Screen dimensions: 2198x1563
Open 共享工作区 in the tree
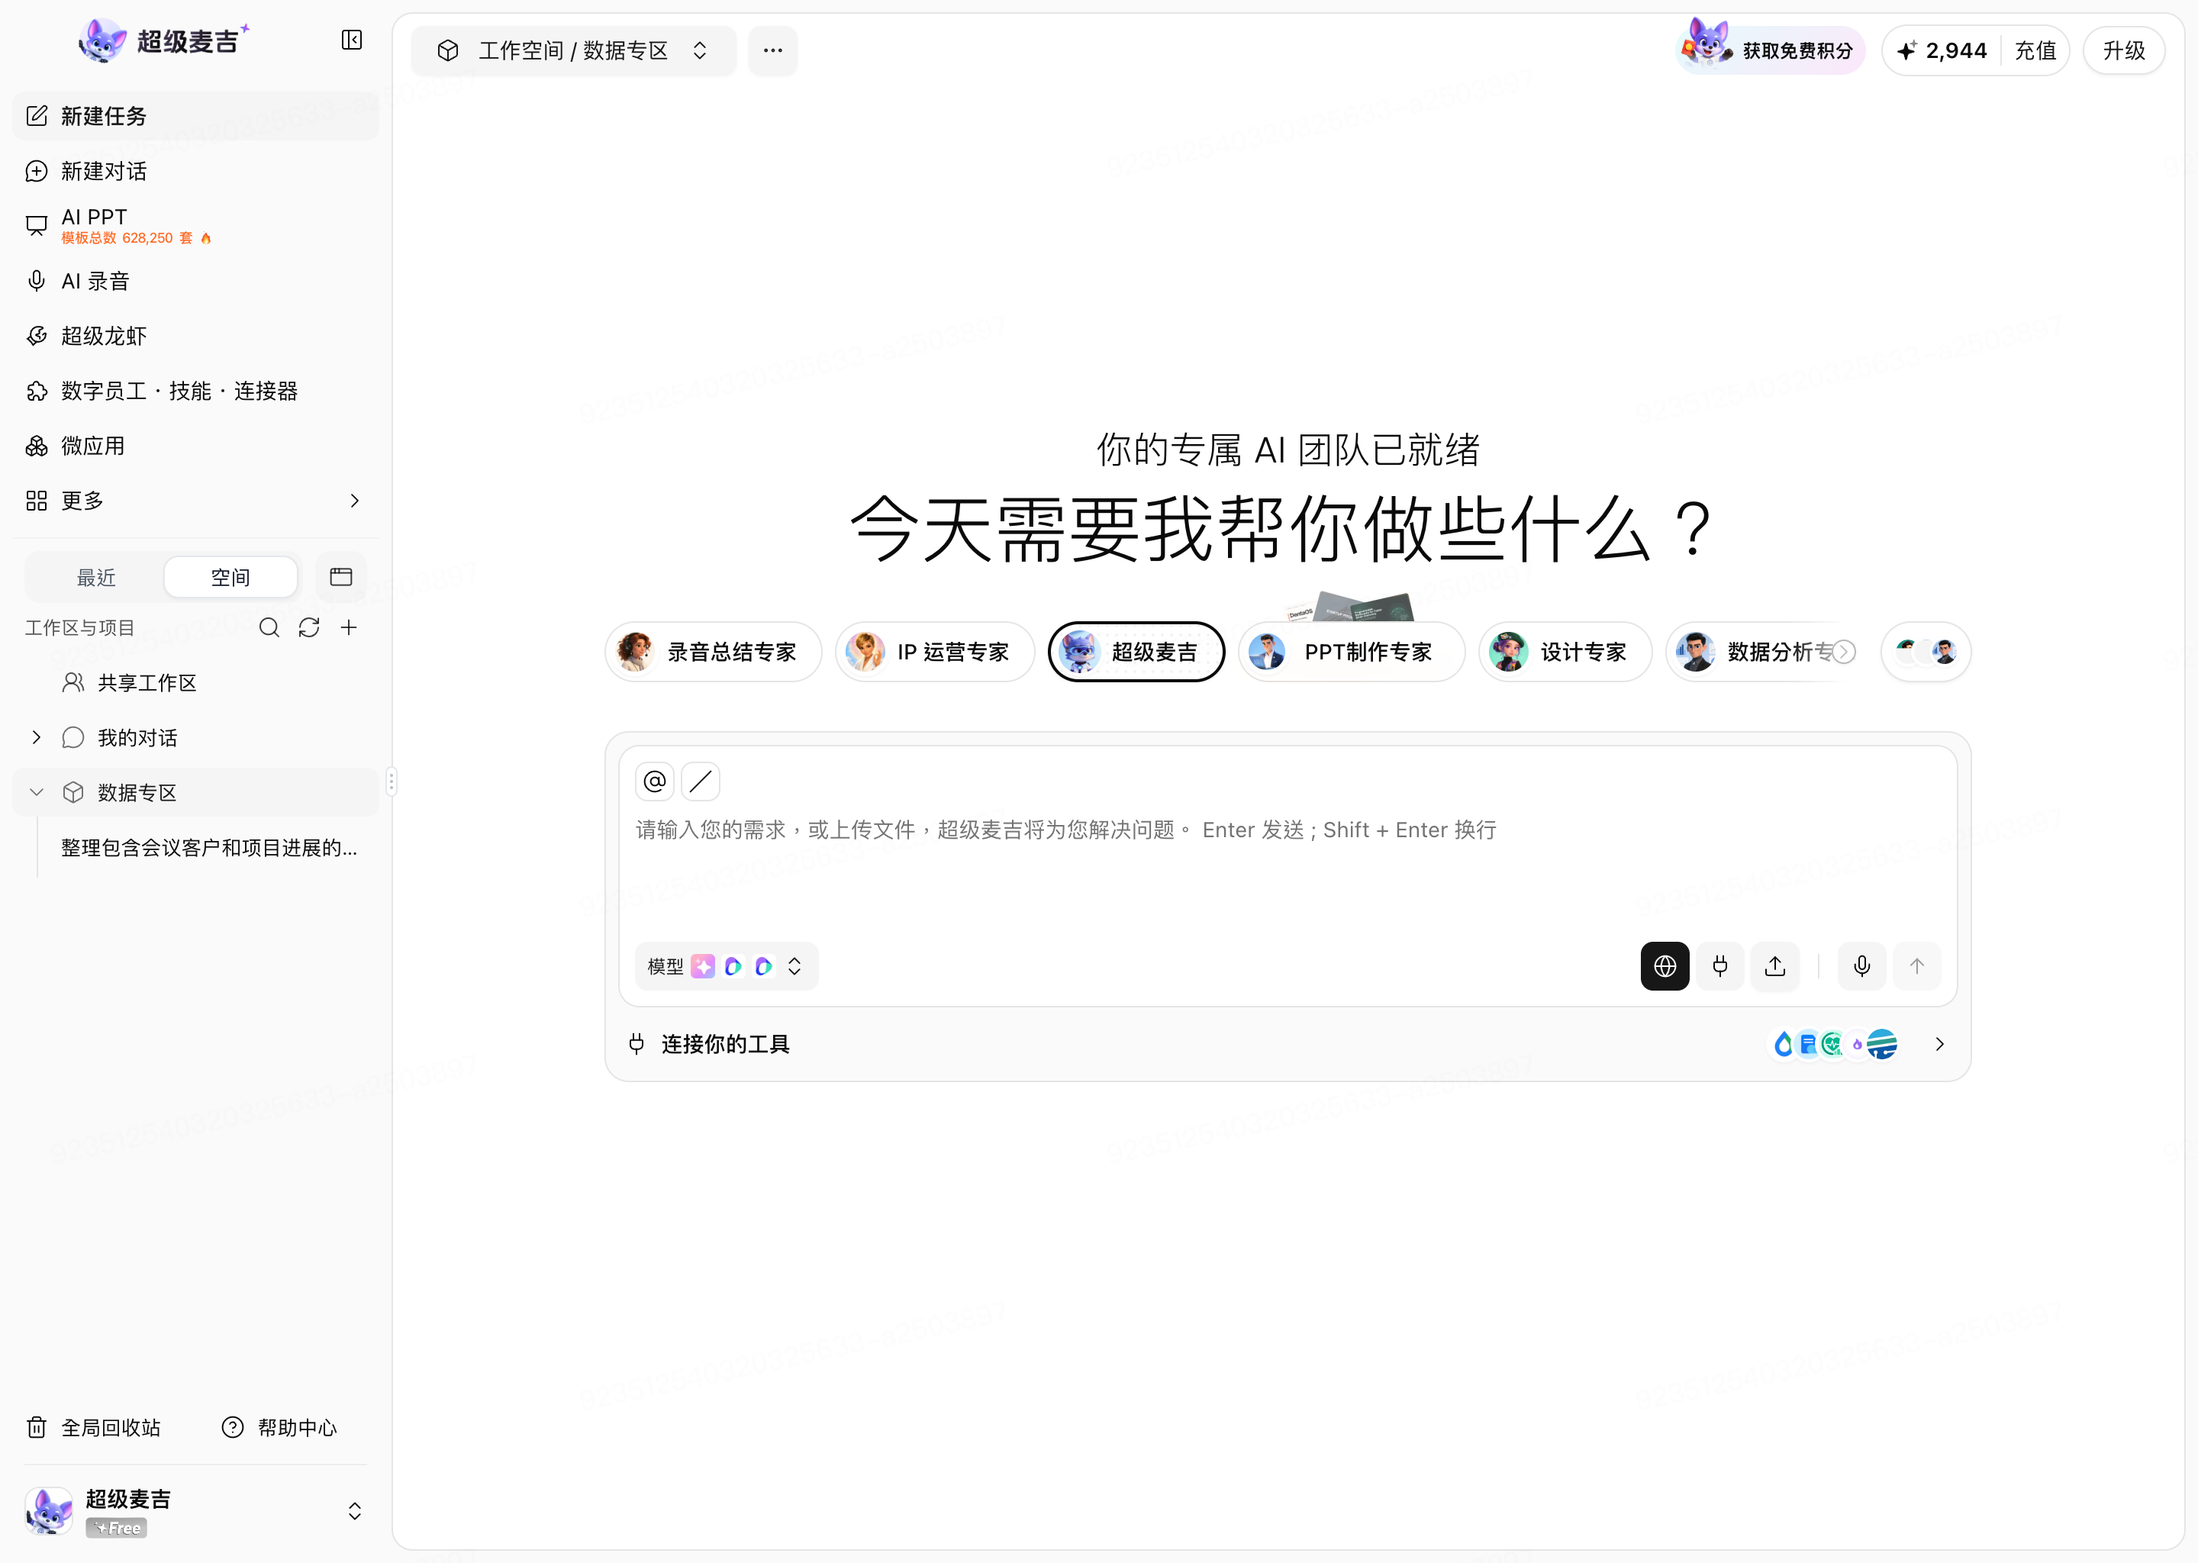click(195, 682)
